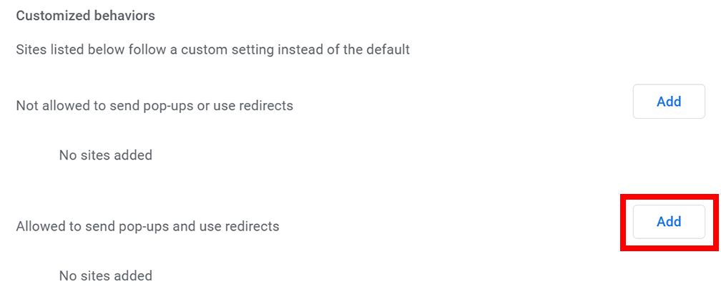721x302 pixels.
Task: Click Add for the blocked pop-ups list
Action: (x=669, y=102)
